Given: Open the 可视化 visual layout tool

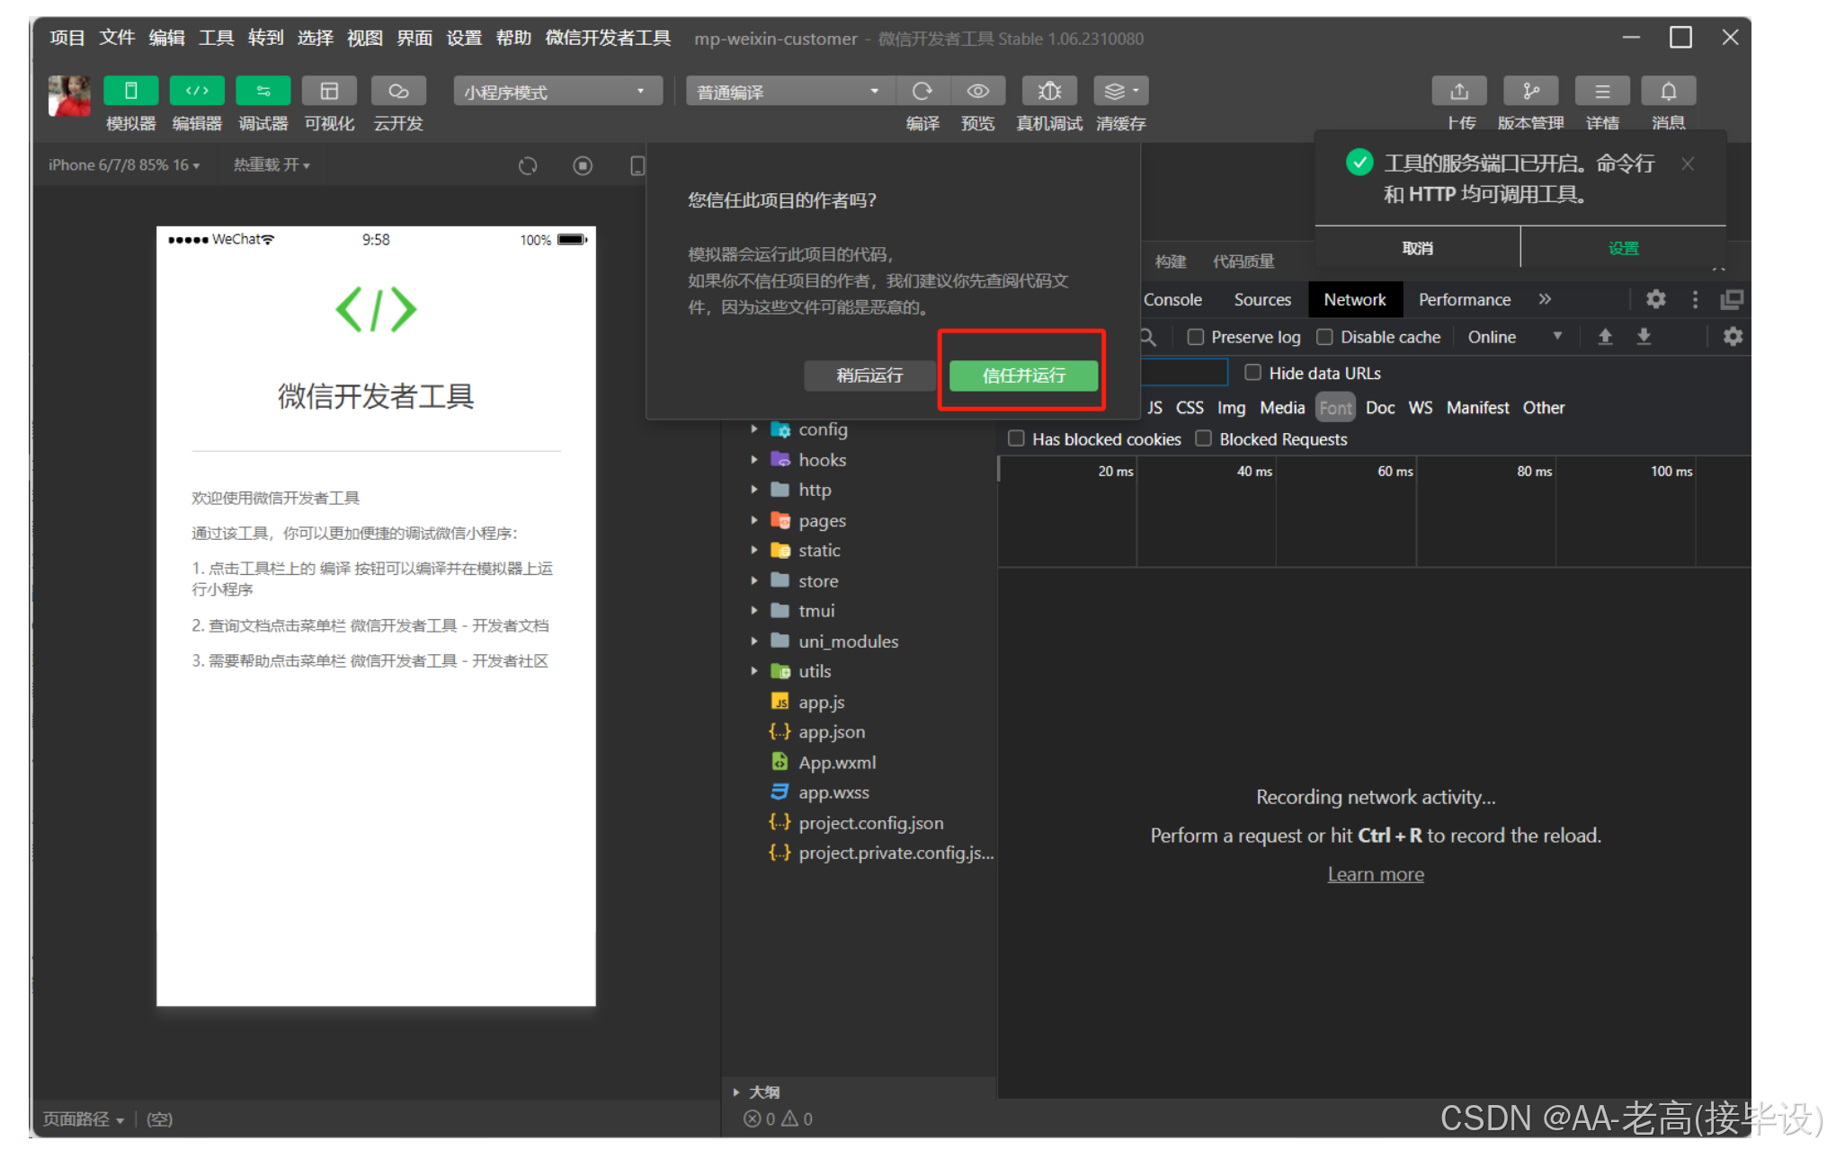Looking at the screenshot, I should (329, 91).
